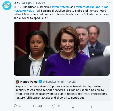This screenshot has width=114, height=111.
Task: Open the Nov 24 tweet timestamp
Action: click(x=41, y=3)
